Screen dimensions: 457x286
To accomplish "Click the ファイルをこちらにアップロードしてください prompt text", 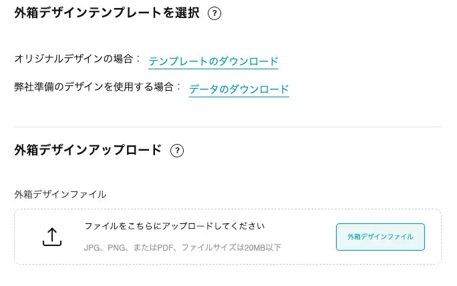I will (174, 226).
